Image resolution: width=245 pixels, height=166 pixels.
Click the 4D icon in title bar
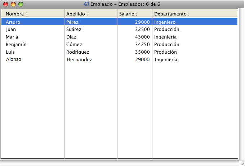pyautogui.click(x=86, y=4)
